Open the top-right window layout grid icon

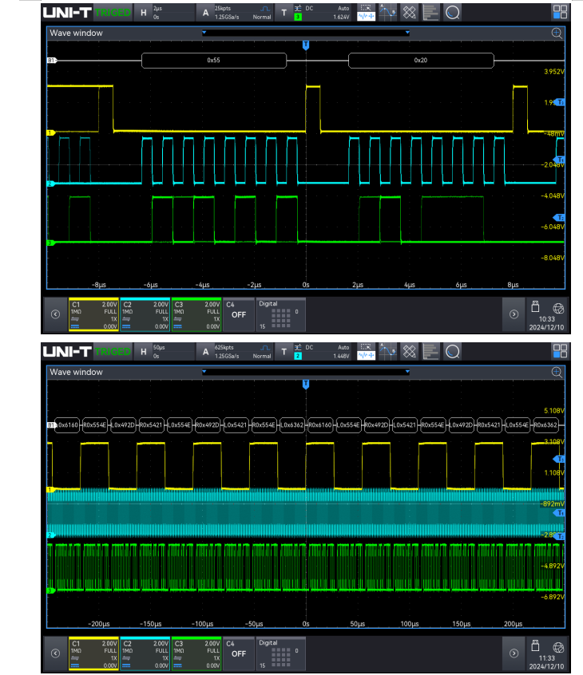point(560,12)
